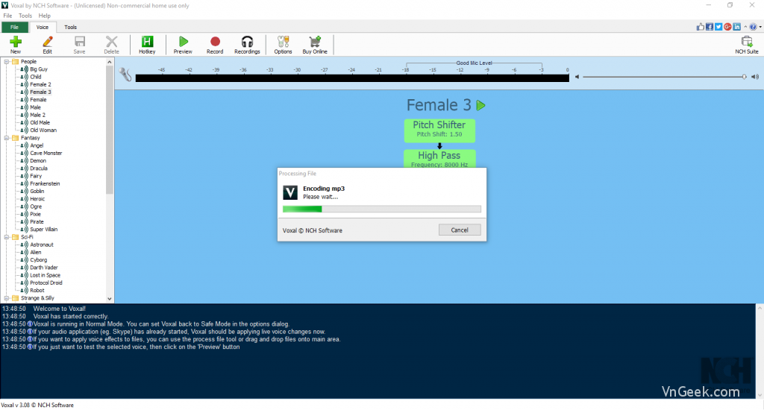764x410 pixels.
Task: Select the Pirate voice
Action: coord(37,222)
